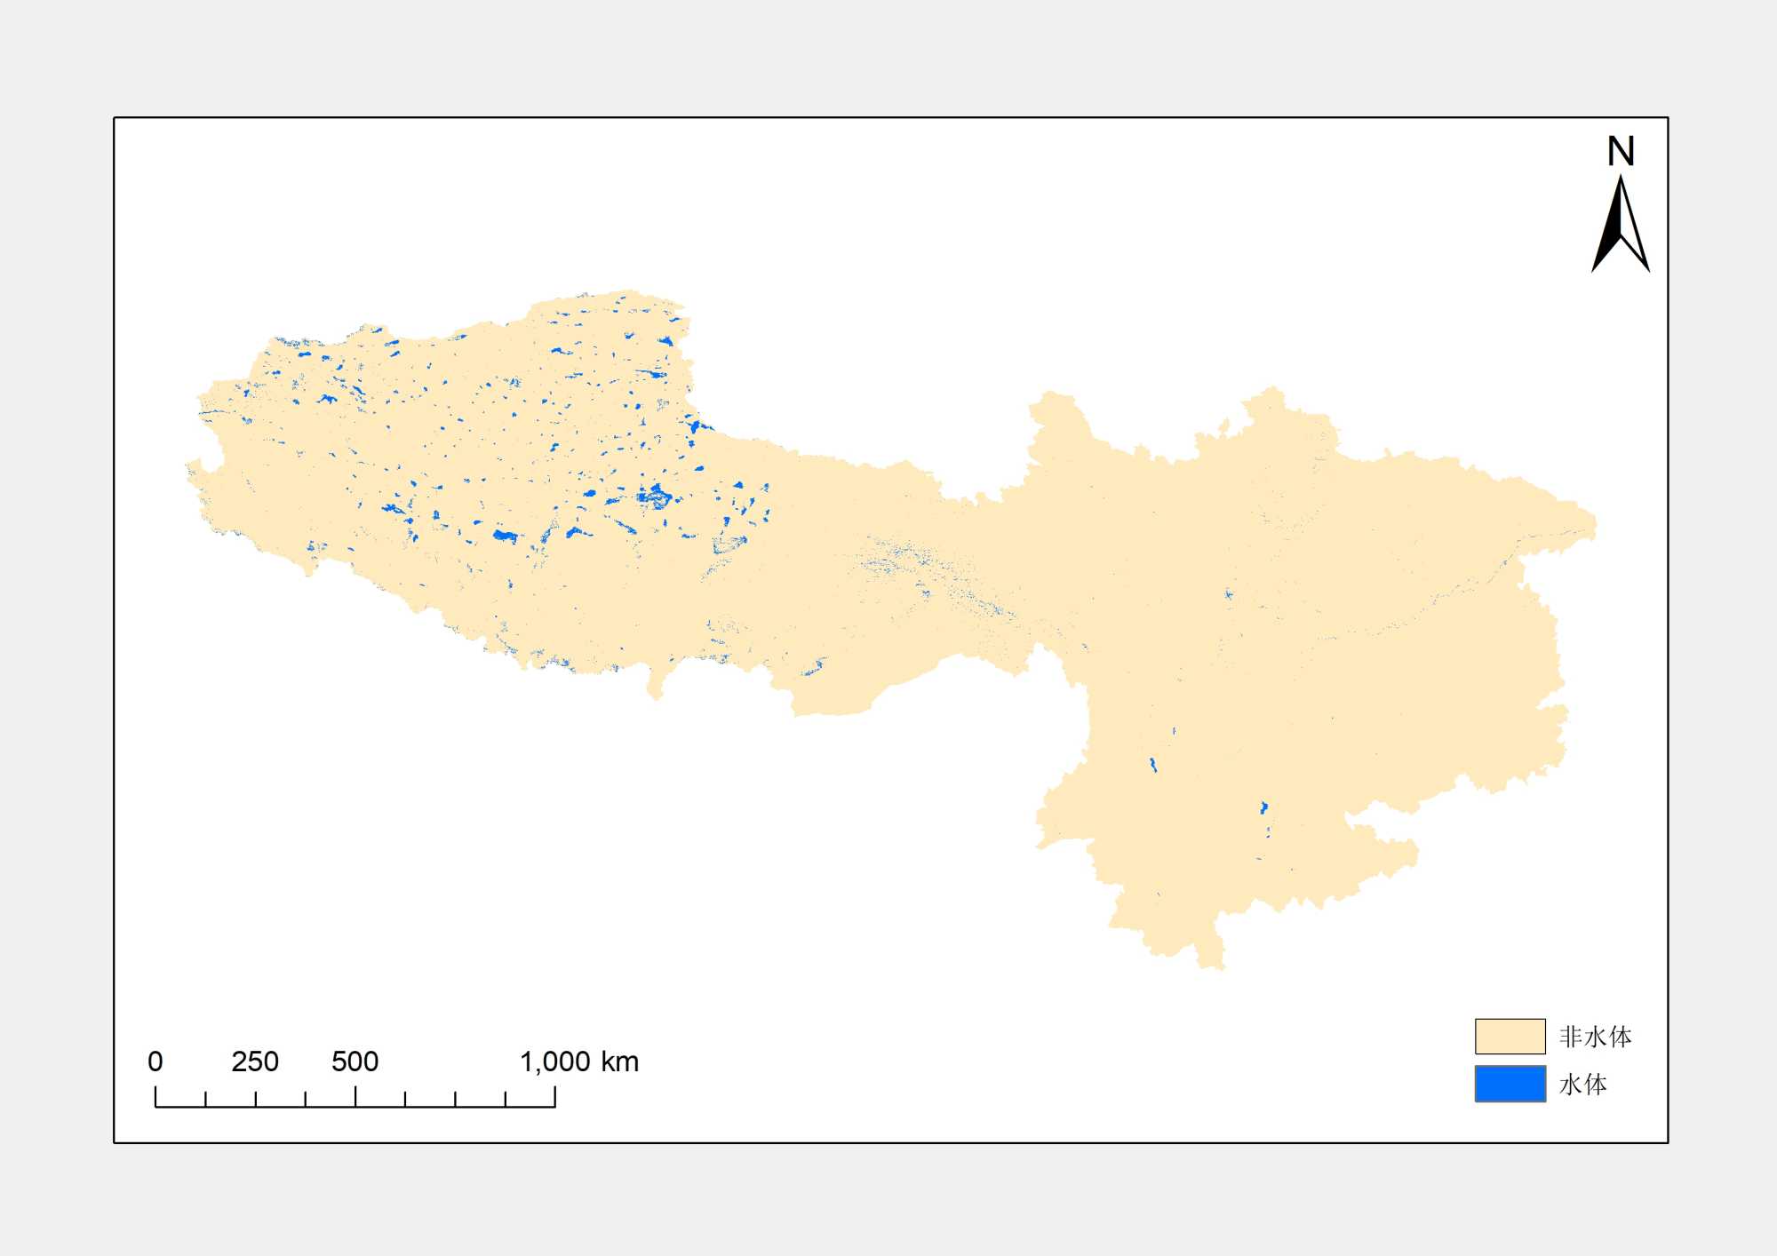Click the scale bar's rightmost end tick
Viewport: 1777px width, 1256px height.
[x=555, y=1098]
